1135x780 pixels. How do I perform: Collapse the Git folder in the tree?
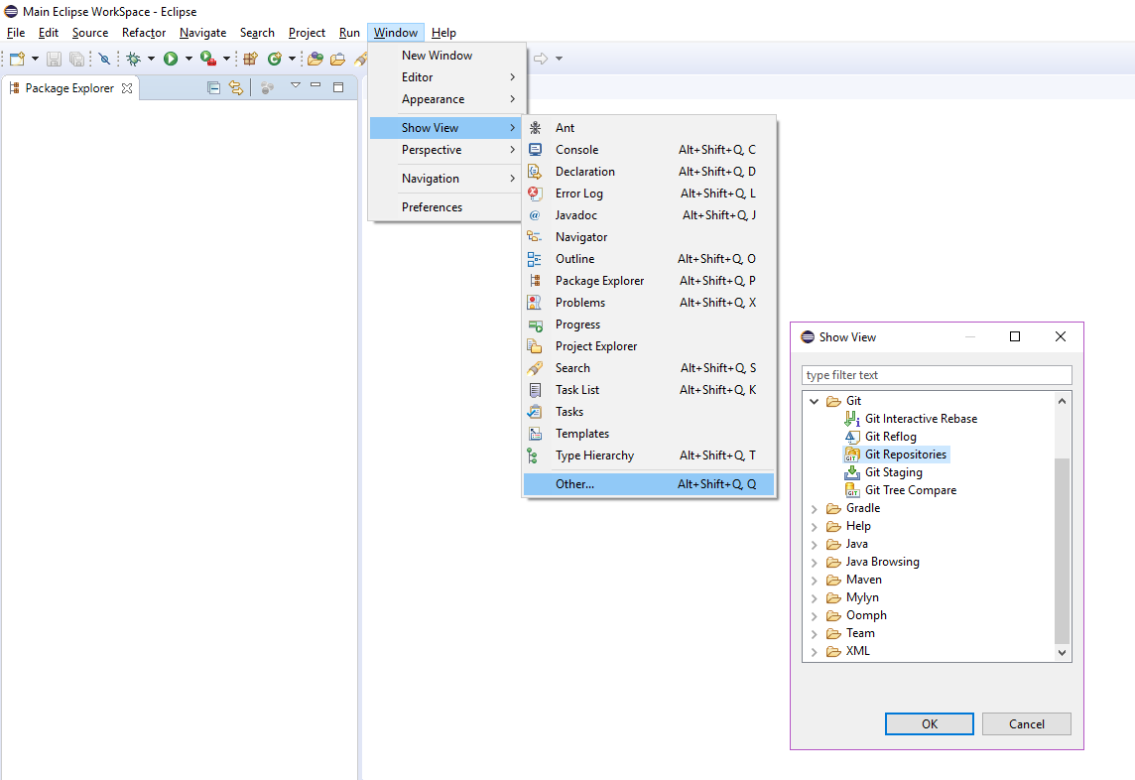[x=815, y=401]
